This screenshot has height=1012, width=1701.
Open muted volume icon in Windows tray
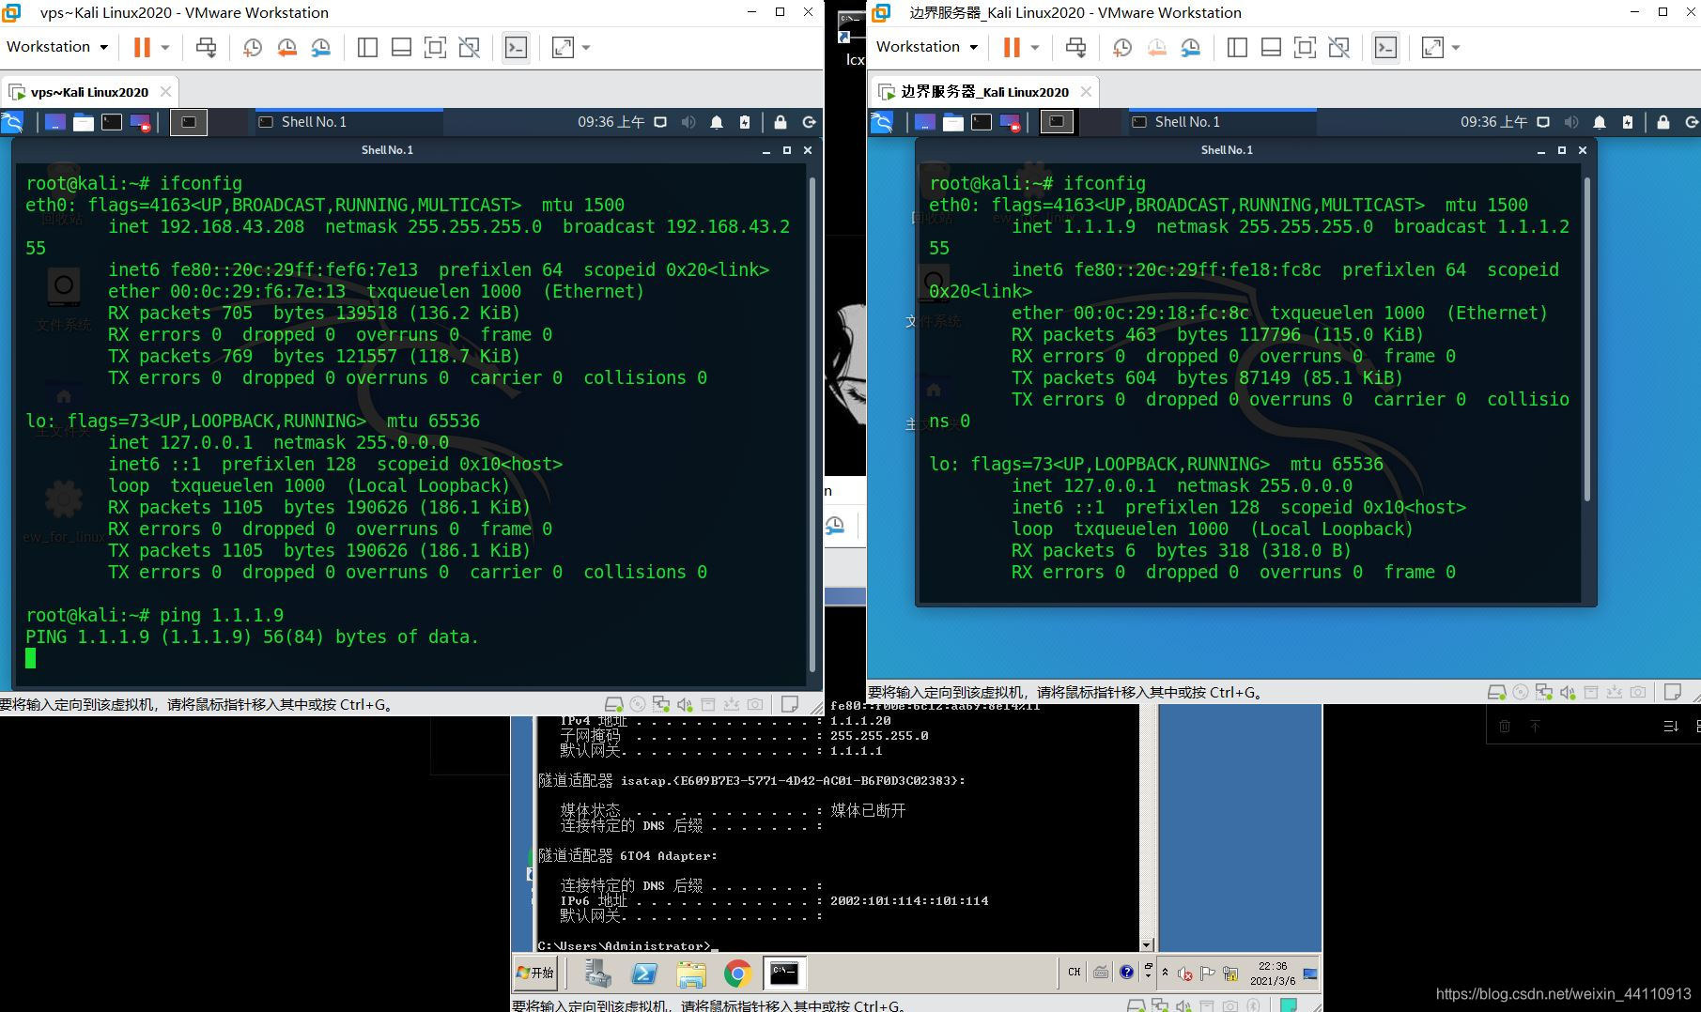(x=1185, y=974)
